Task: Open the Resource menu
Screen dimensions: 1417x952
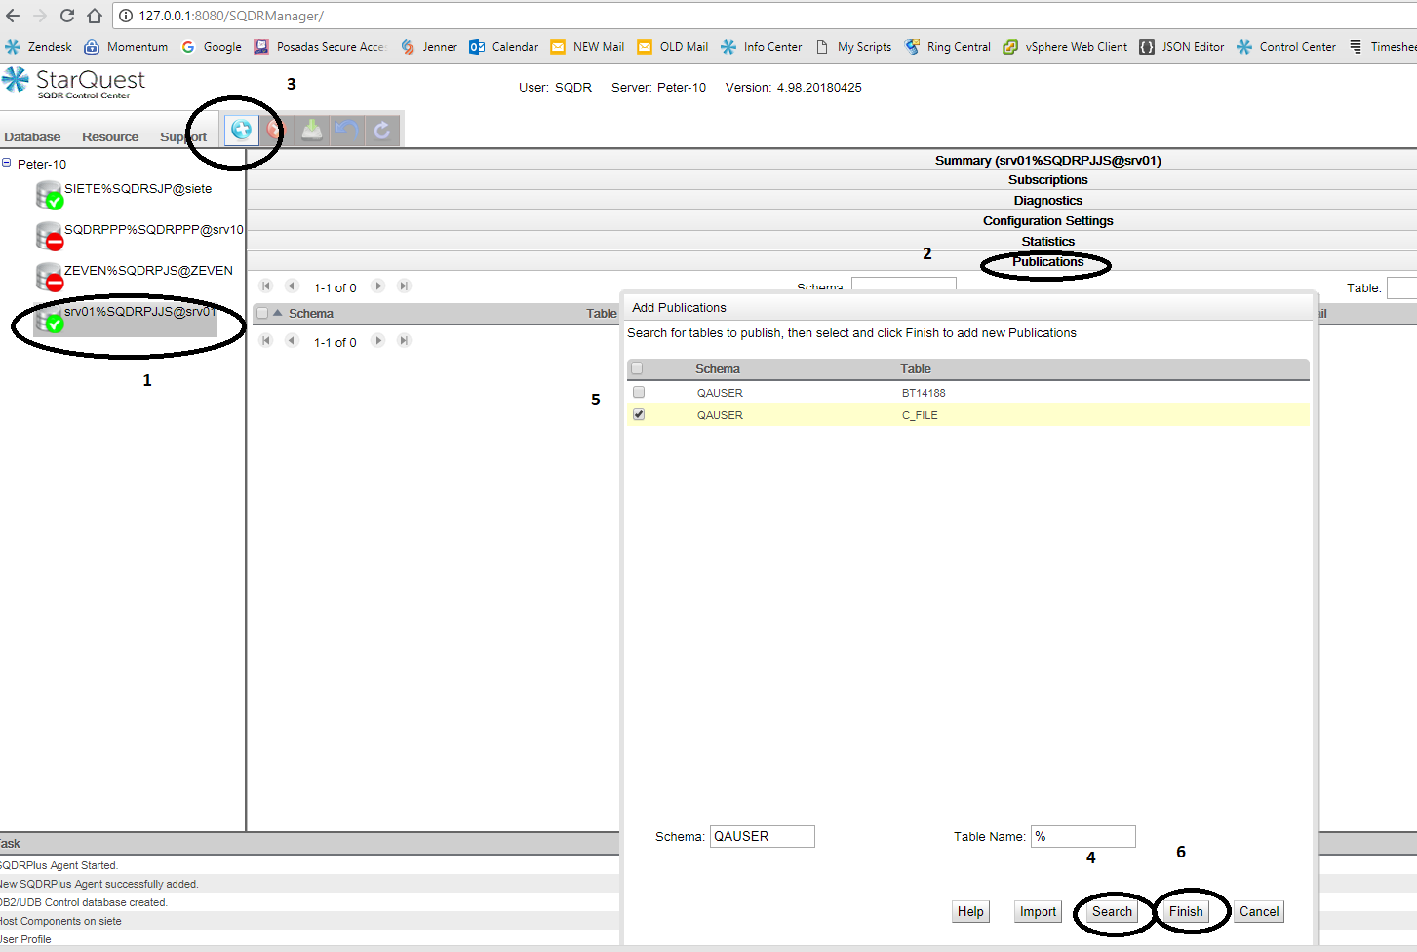Action: tap(110, 137)
